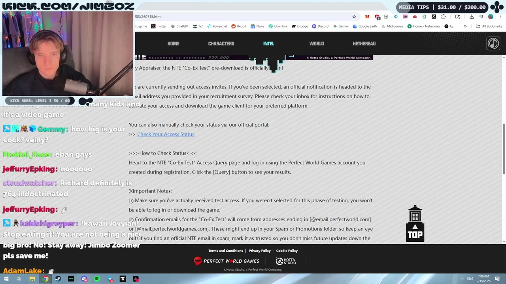Open the Chrome extensions puzzle menu
506x284 pixels.
443,17
